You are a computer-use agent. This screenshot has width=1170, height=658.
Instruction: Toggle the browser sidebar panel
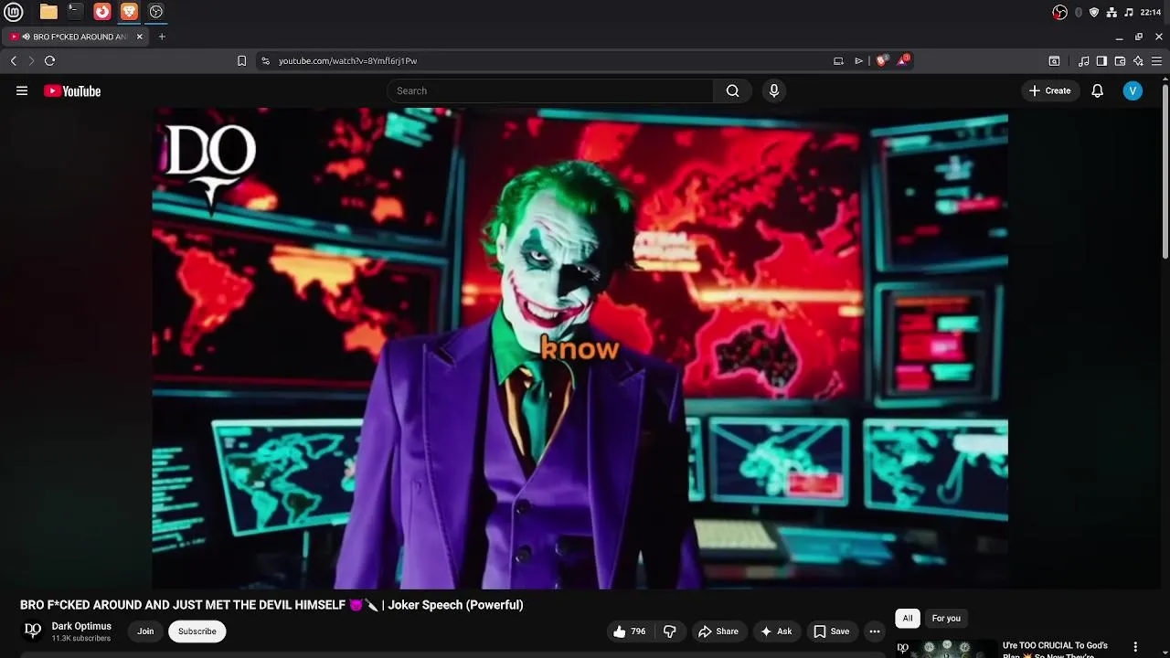[x=1101, y=61]
